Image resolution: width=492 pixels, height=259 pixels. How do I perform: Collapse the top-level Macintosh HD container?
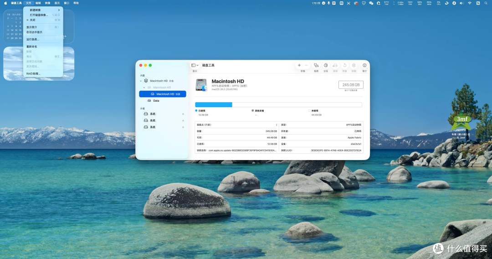(x=141, y=81)
